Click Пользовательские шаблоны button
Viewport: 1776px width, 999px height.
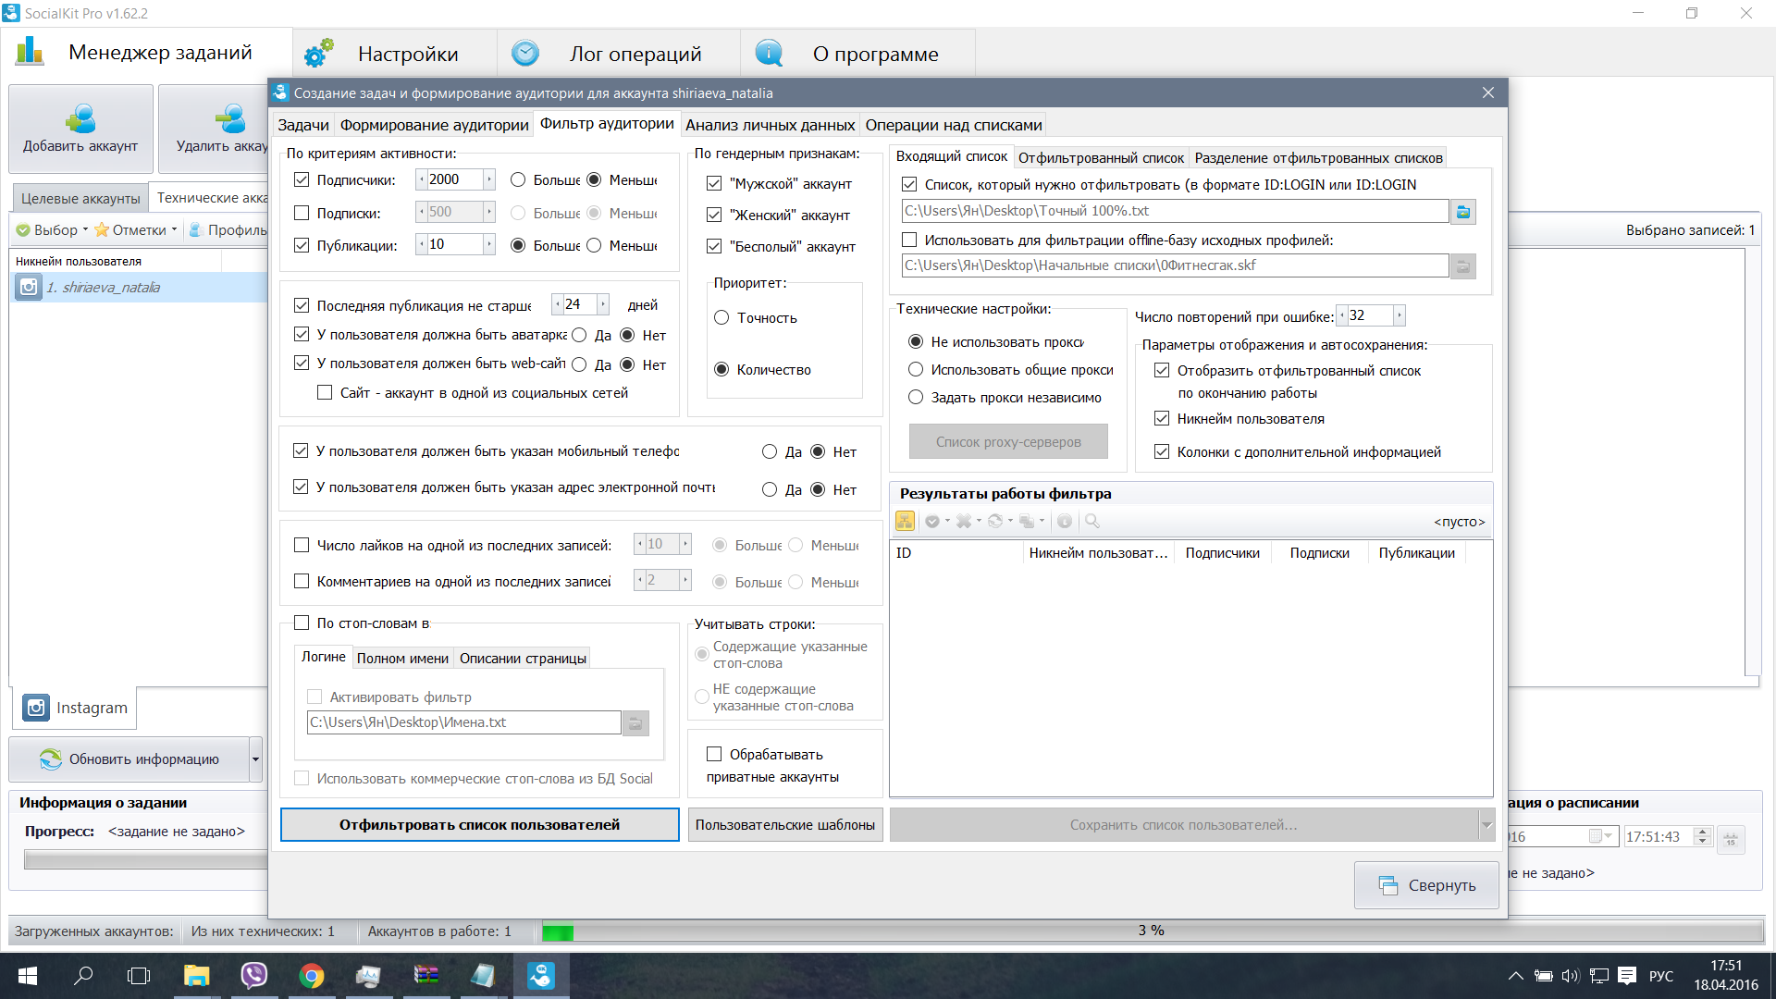[x=785, y=824]
